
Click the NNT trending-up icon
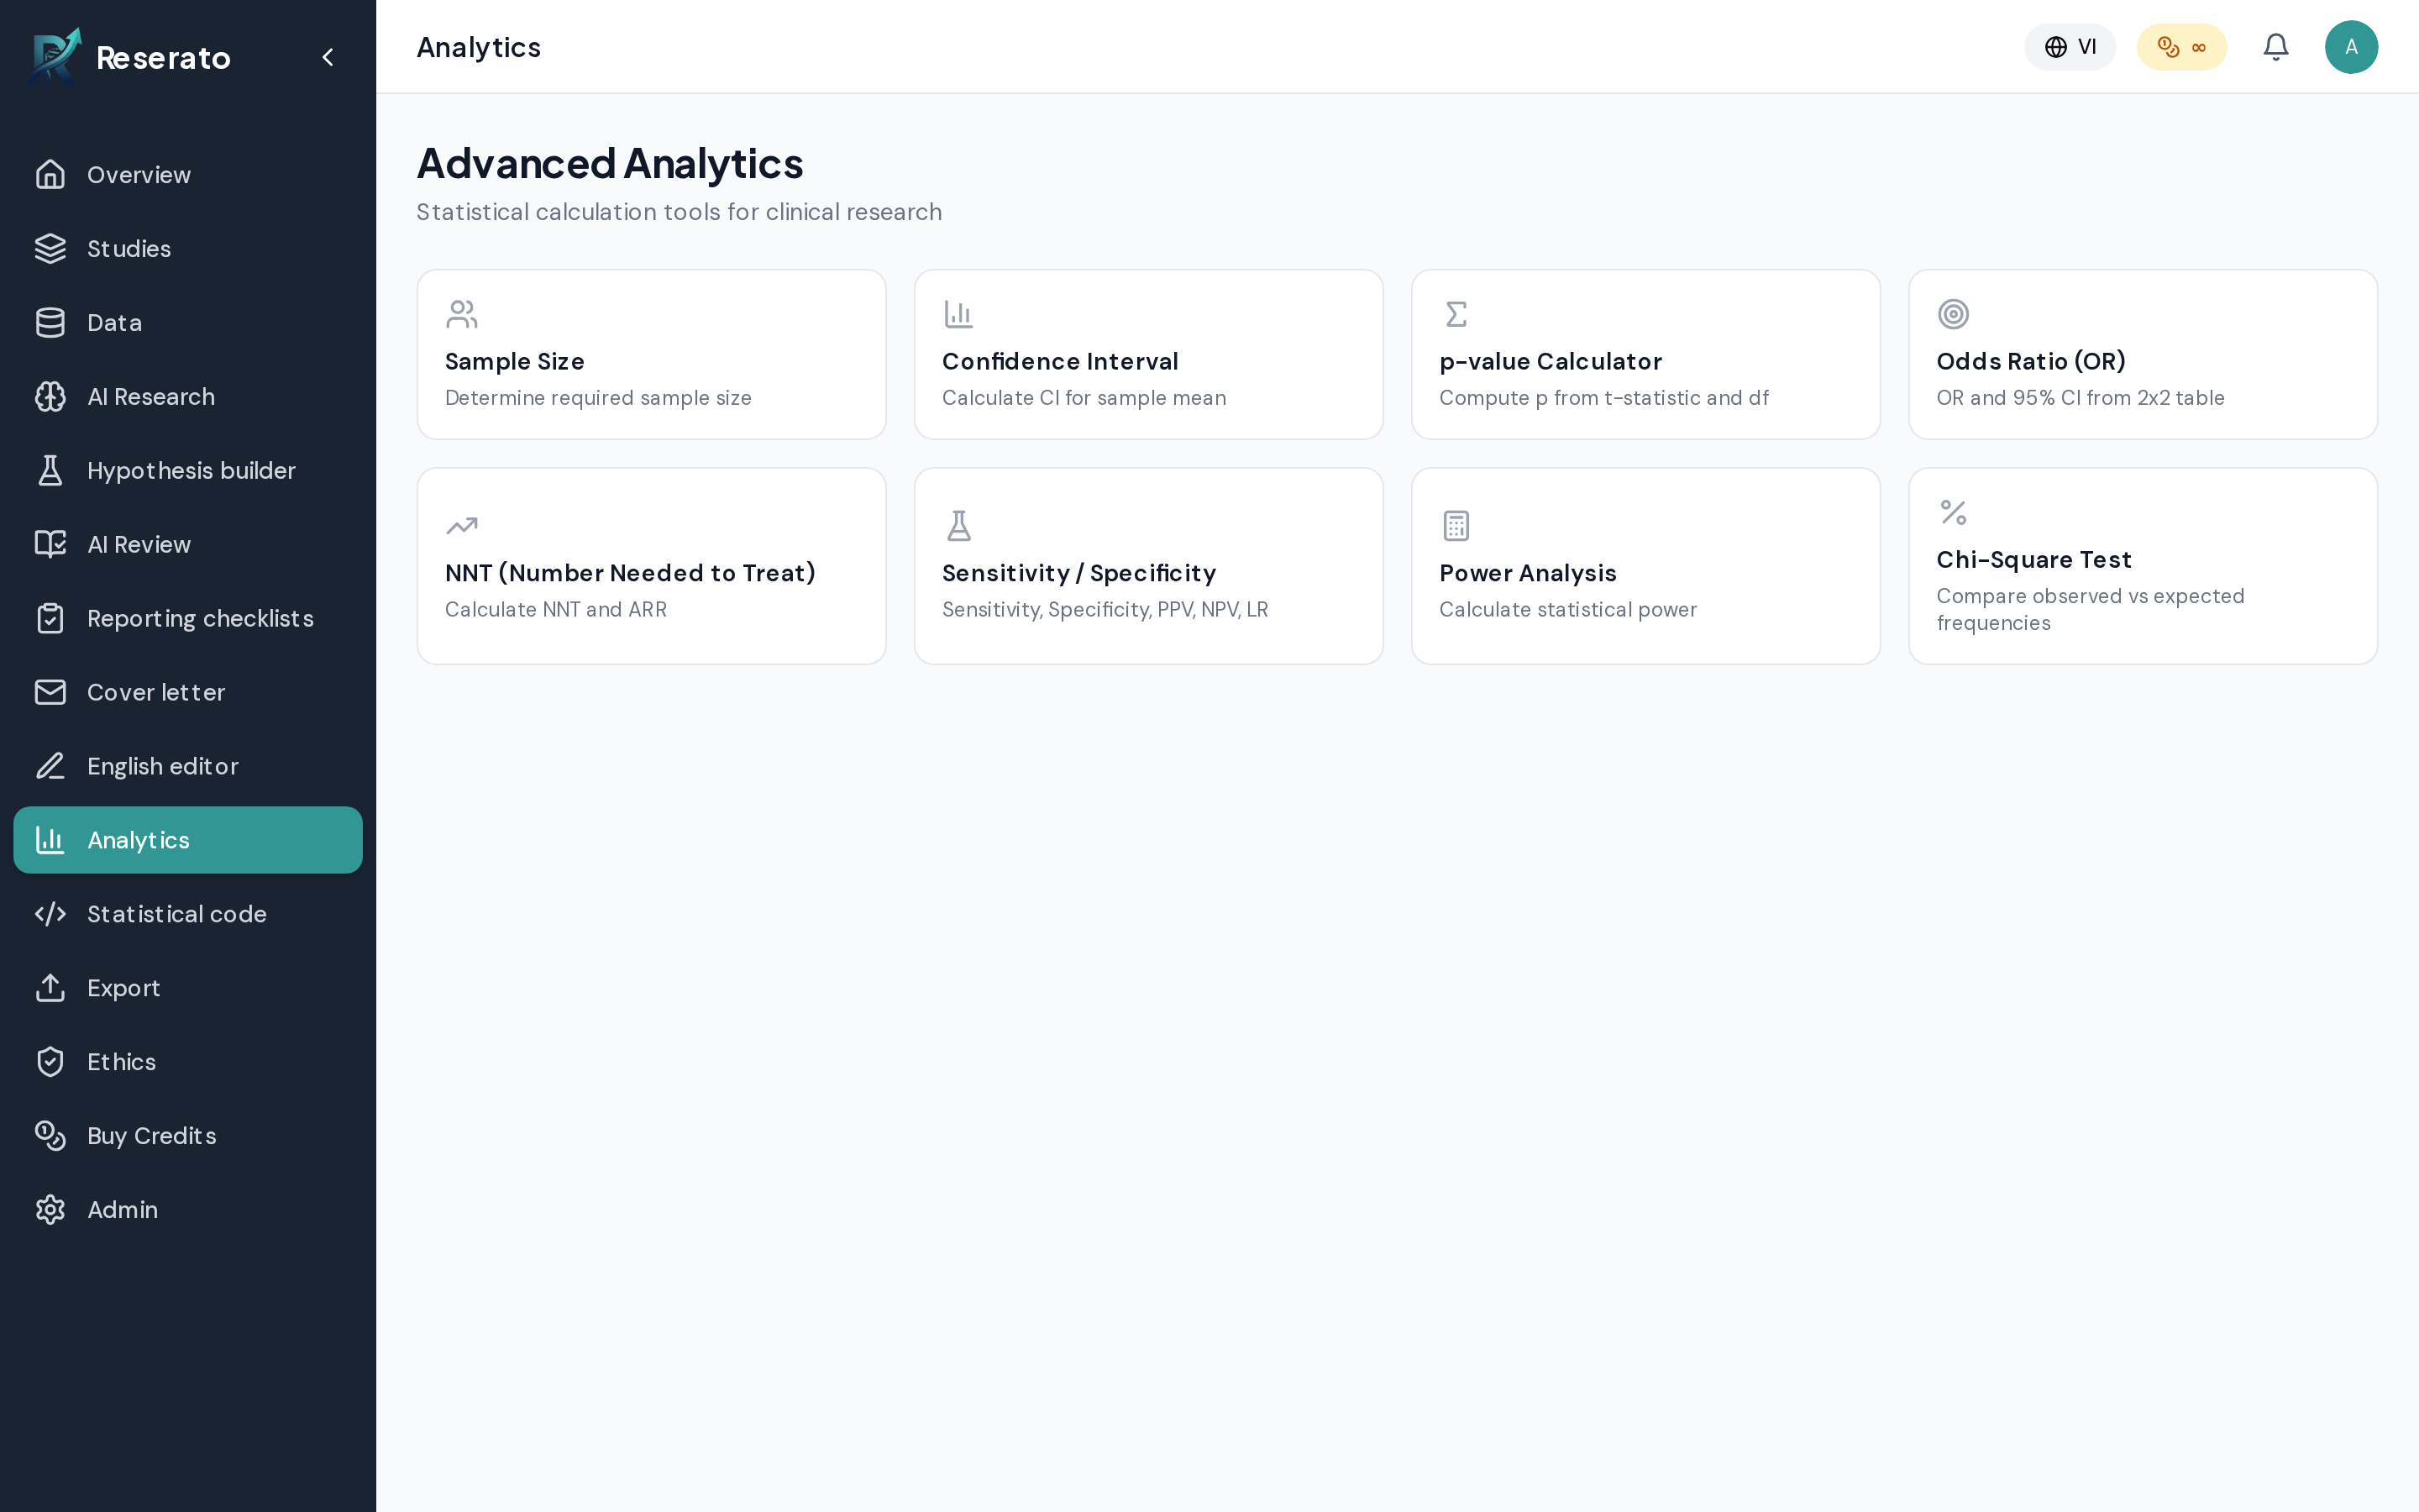462,526
